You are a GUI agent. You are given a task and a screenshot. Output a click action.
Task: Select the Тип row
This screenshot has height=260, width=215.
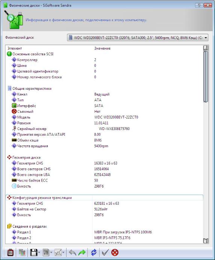(104, 100)
